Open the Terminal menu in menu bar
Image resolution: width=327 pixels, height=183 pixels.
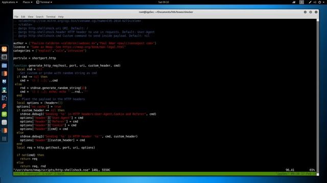tap(51, 17)
